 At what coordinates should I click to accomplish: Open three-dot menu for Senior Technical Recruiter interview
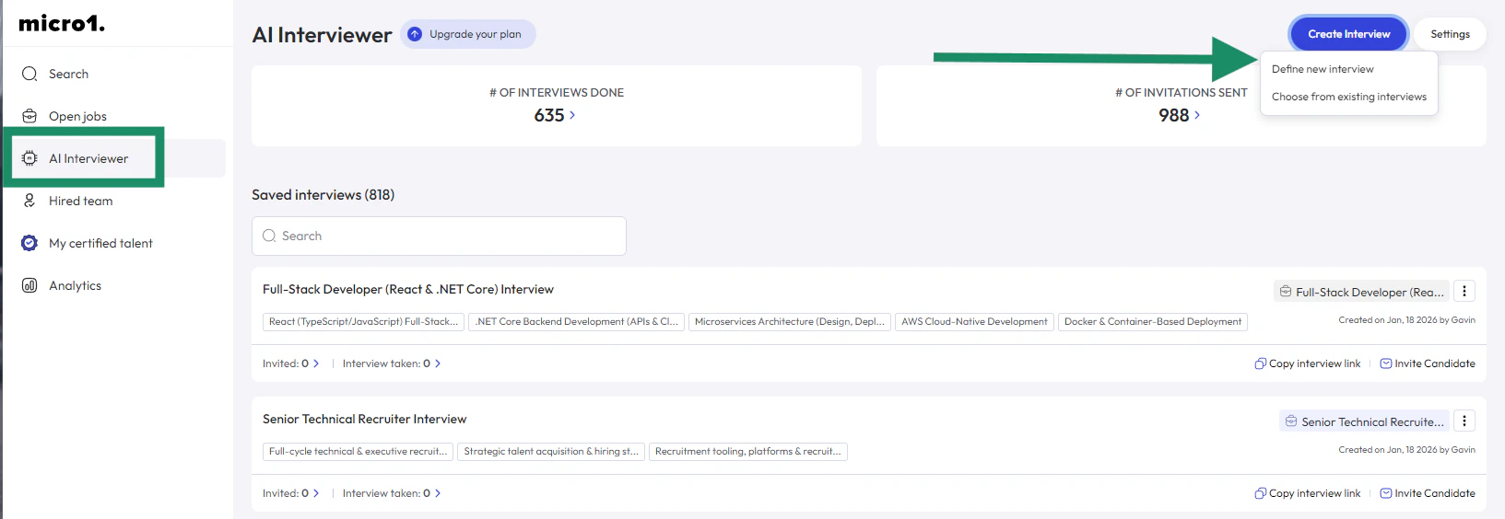(x=1464, y=421)
